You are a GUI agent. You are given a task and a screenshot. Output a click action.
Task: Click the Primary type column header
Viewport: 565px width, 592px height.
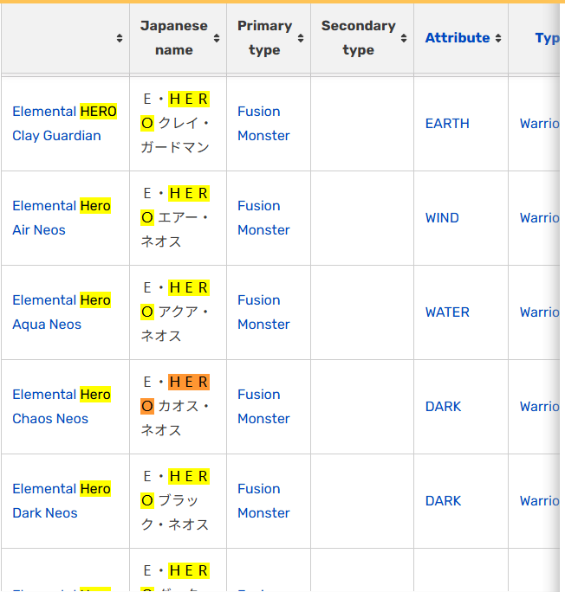[x=269, y=38]
